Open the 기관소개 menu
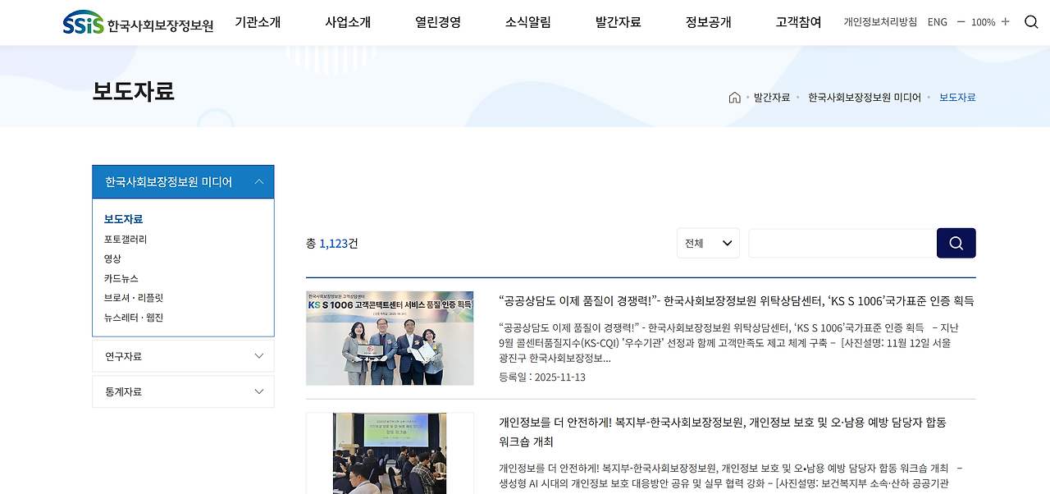Viewport: 1050px width, 494px height. pos(258,22)
